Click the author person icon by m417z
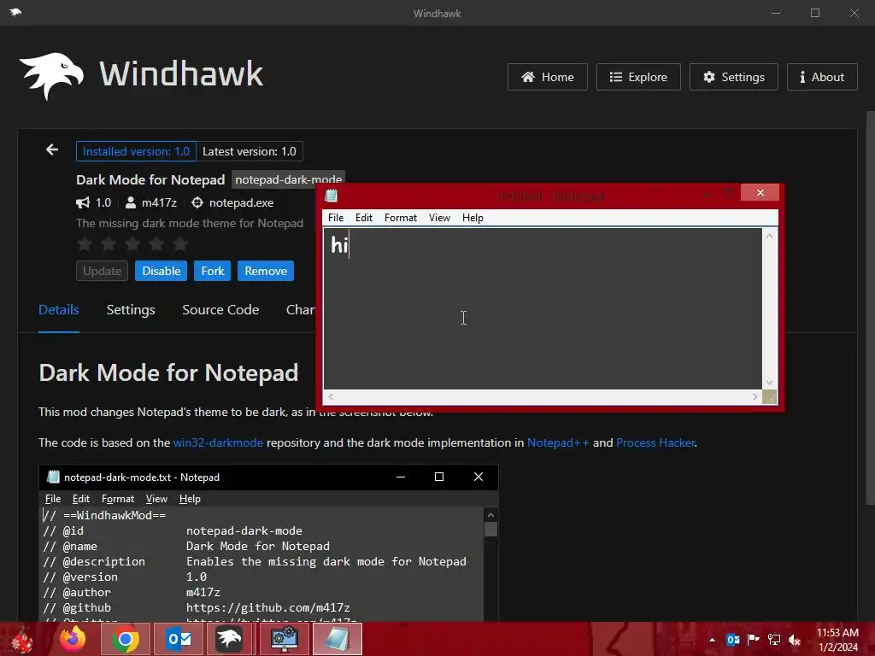Viewport: 875px width, 656px height. [130, 202]
